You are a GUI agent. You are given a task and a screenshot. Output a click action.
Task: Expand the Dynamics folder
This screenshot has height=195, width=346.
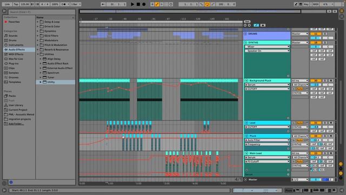(x=38, y=31)
